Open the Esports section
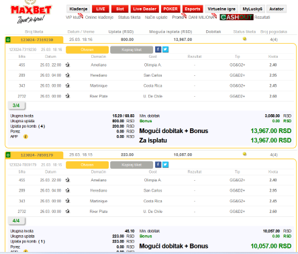The image size is (298, 254). click(193, 9)
